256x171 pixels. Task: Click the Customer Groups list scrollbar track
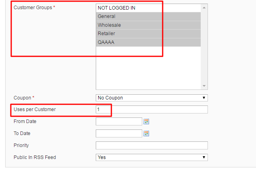pyautogui.click(x=204, y=48)
